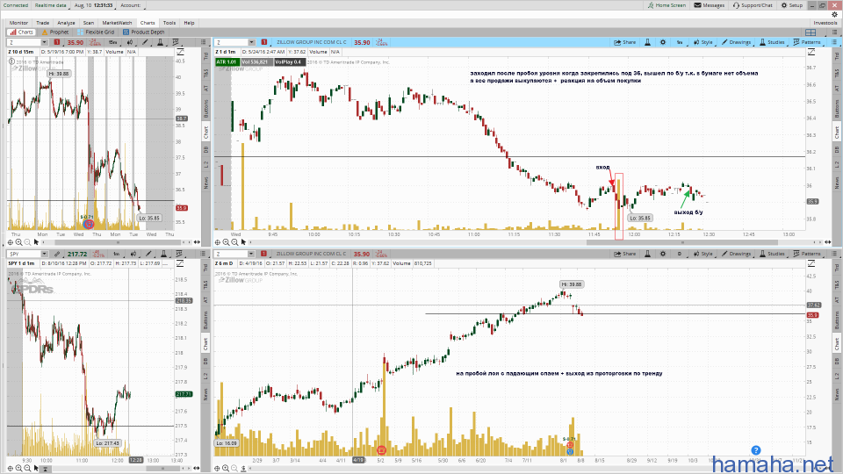Open Drawings menu in top-right chart
Screen dimensions: 843x474
[x=736, y=42]
